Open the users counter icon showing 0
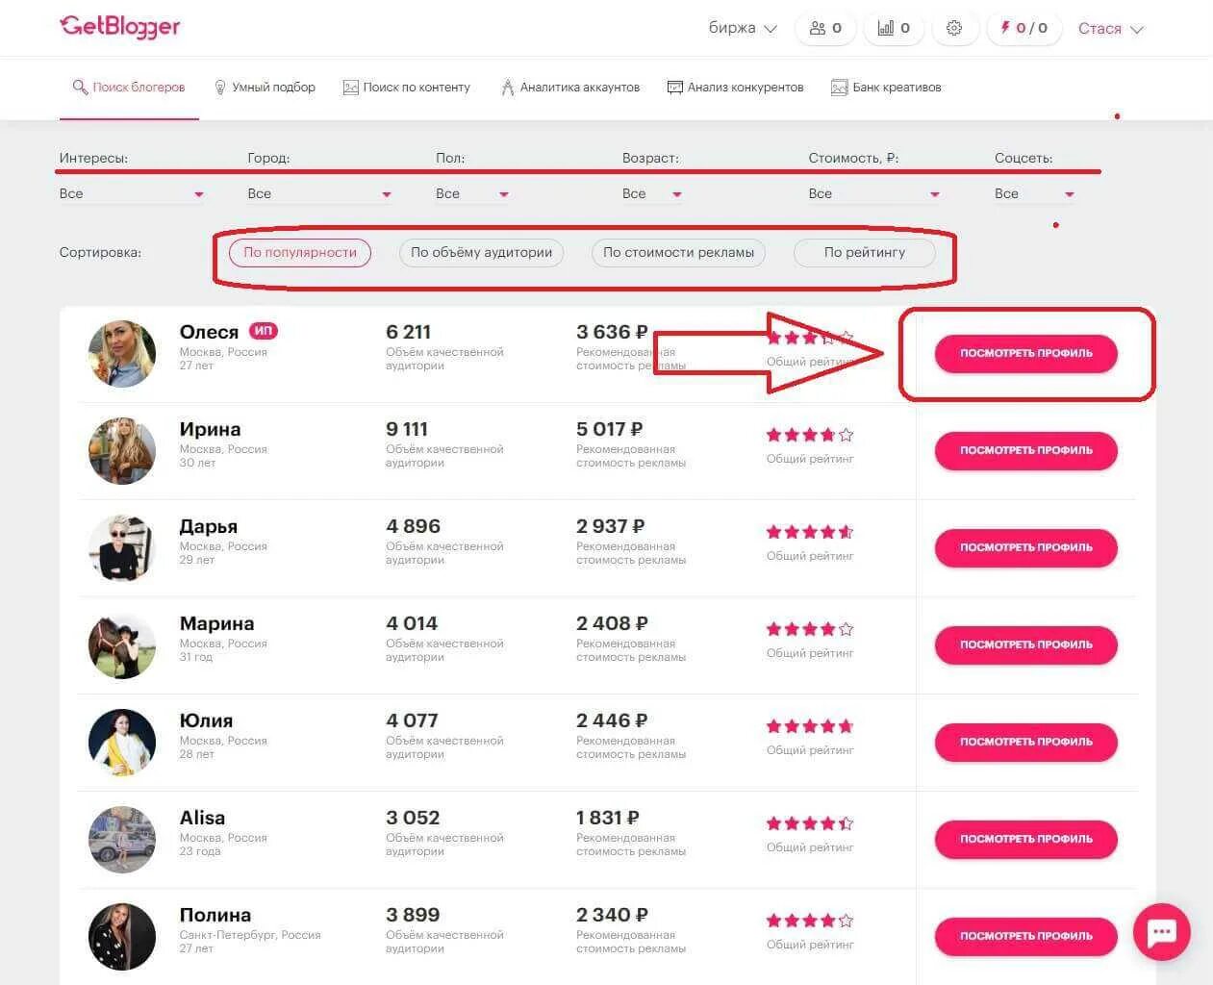 [826, 28]
